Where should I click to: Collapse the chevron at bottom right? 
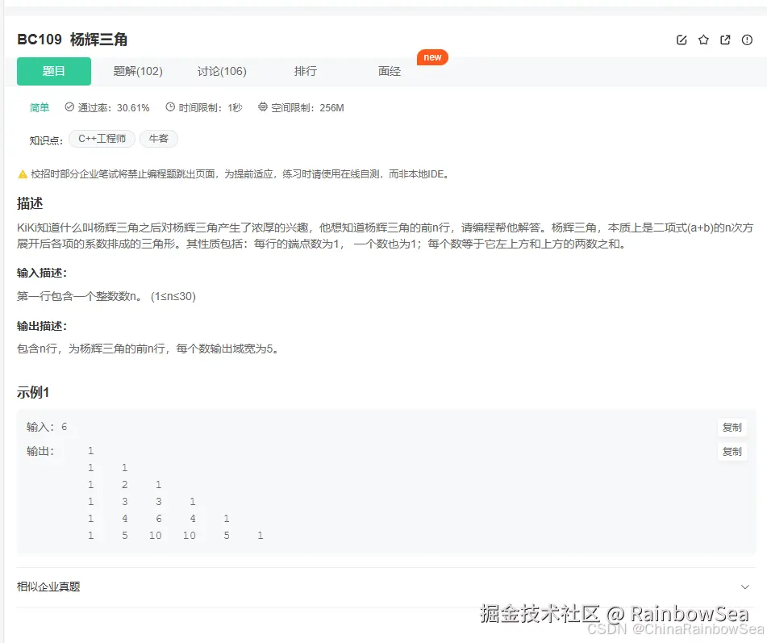click(745, 587)
